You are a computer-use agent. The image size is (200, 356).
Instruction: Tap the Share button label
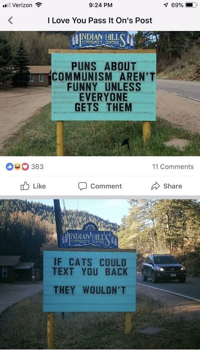pyautogui.click(x=173, y=186)
